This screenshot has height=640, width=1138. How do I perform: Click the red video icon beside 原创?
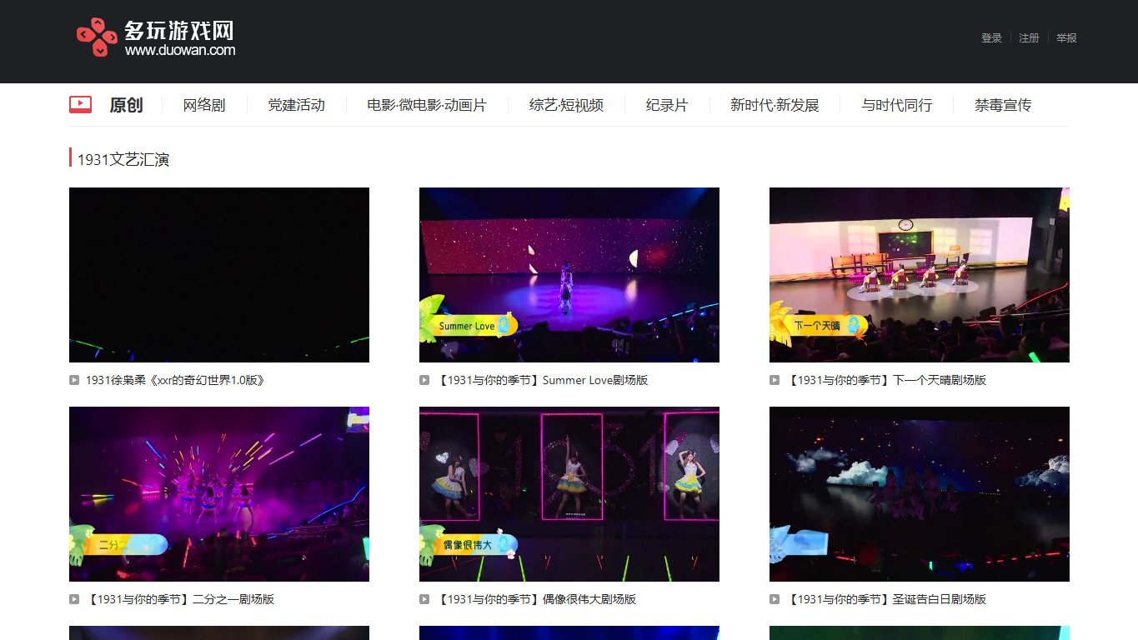[80, 104]
